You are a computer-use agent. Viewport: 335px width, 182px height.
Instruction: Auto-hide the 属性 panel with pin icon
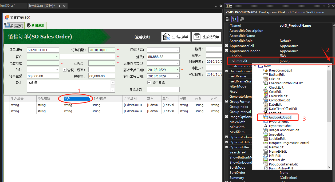click(x=328, y=6)
